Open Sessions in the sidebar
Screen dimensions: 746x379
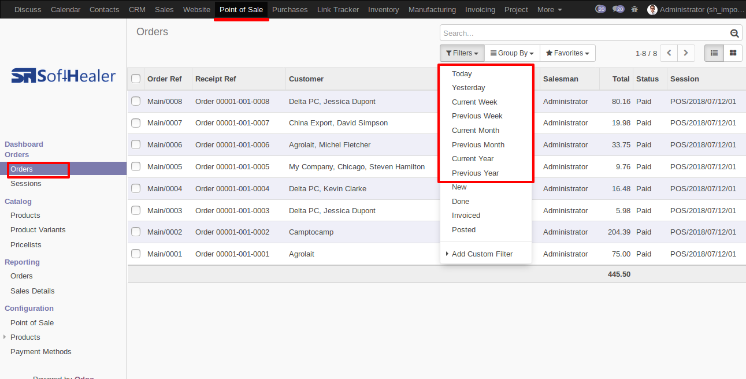pos(26,184)
